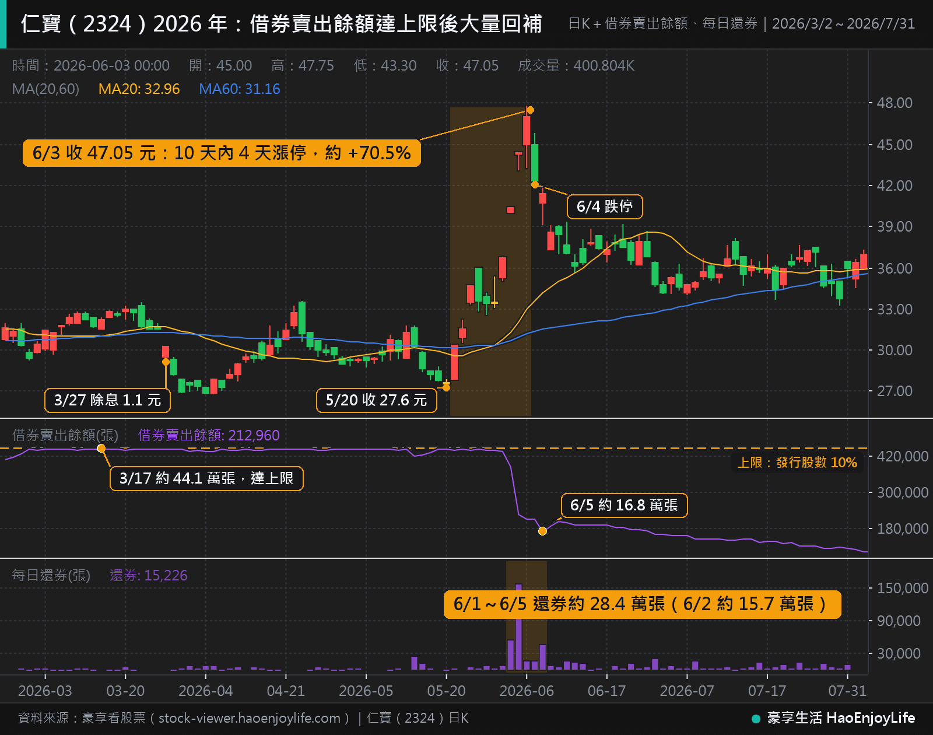
Task: Click the MA60: 31.16 legend value
Action: pyautogui.click(x=240, y=89)
